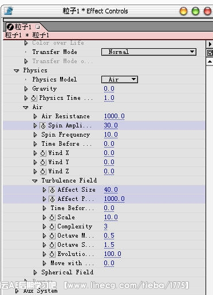Click Spin Frequency value 10.0
This screenshot has width=213, height=295.
coord(111,135)
